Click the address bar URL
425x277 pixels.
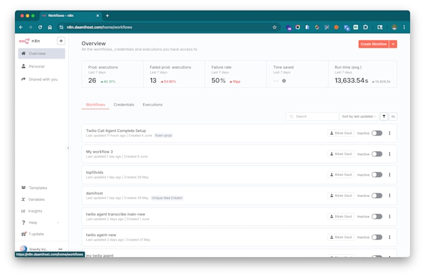99,27
